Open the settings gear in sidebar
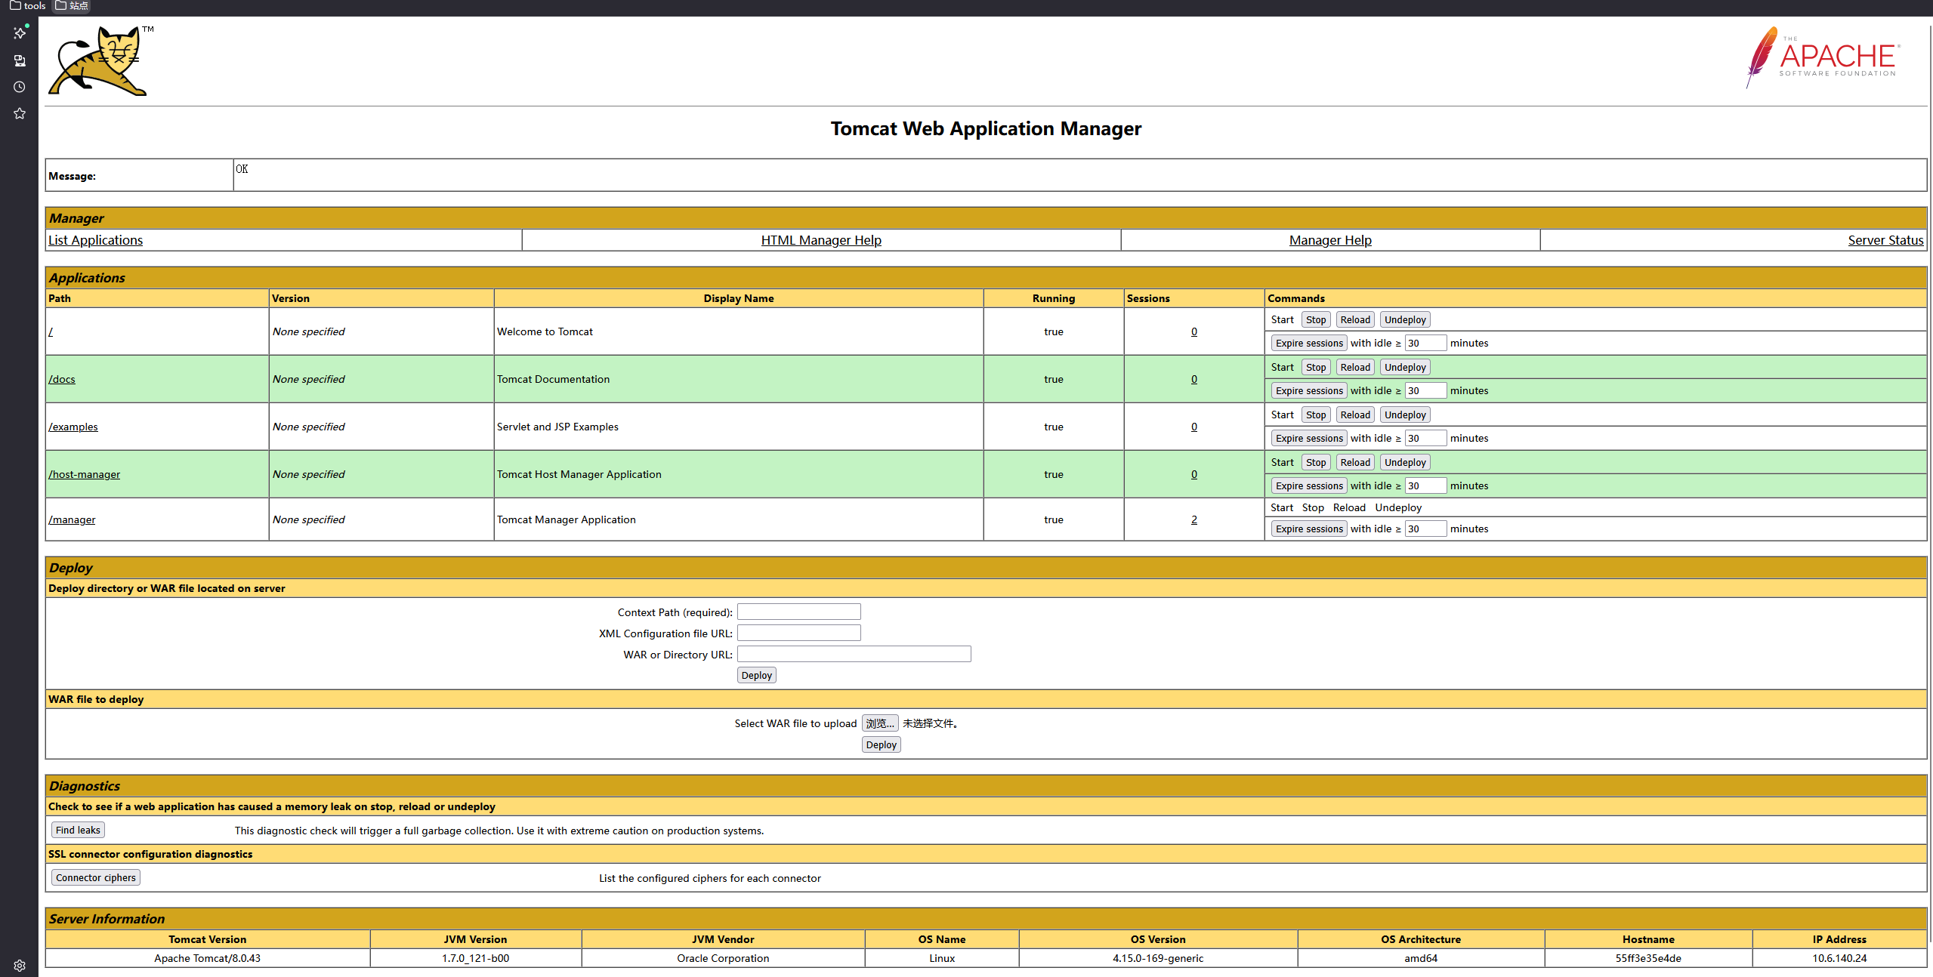Screen dimensions: 1933x977 (20, 965)
